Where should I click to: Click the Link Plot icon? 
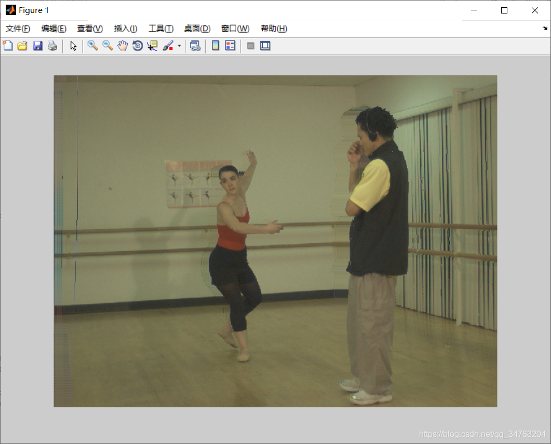(x=195, y=46)
